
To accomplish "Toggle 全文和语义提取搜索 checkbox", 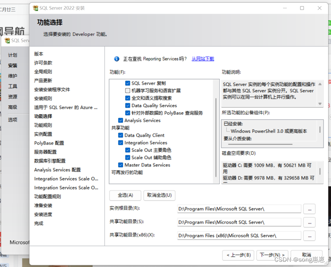I will coord(128,98).
